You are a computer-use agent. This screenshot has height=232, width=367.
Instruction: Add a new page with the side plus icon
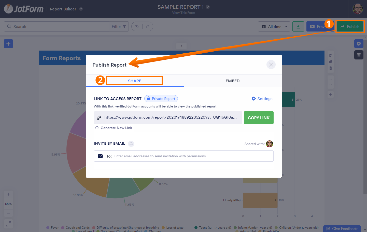click(331, 95)
